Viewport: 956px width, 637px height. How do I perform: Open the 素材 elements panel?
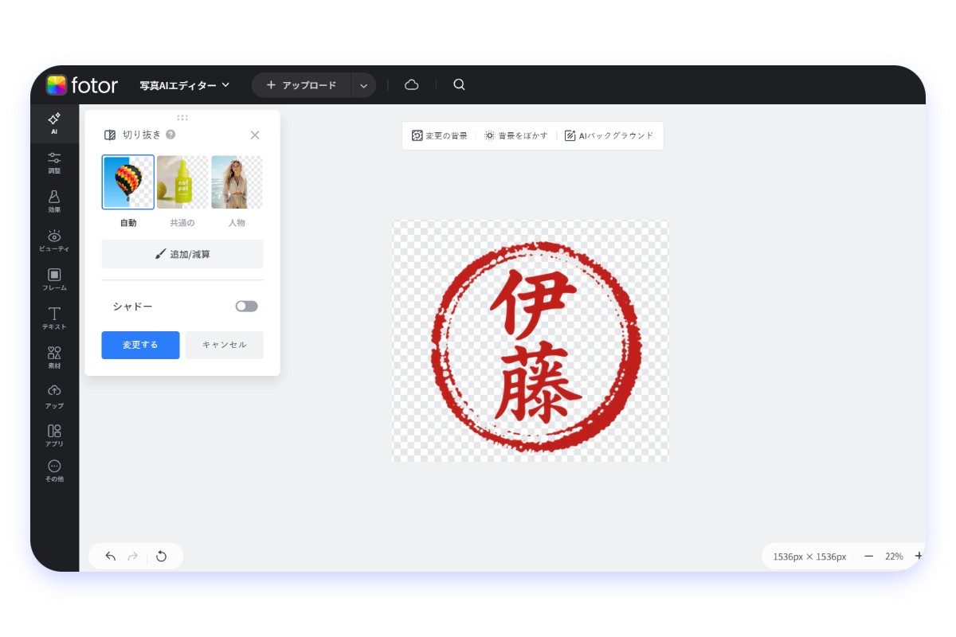(54, 357)
